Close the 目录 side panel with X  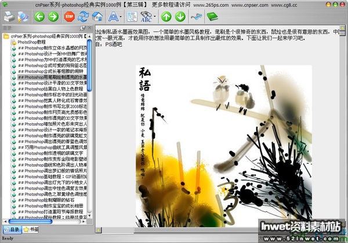click(90, 28)
